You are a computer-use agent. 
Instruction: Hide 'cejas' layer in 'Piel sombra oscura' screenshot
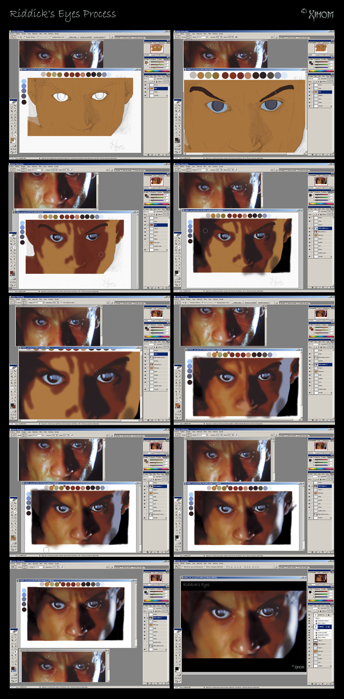coord(310,221)
